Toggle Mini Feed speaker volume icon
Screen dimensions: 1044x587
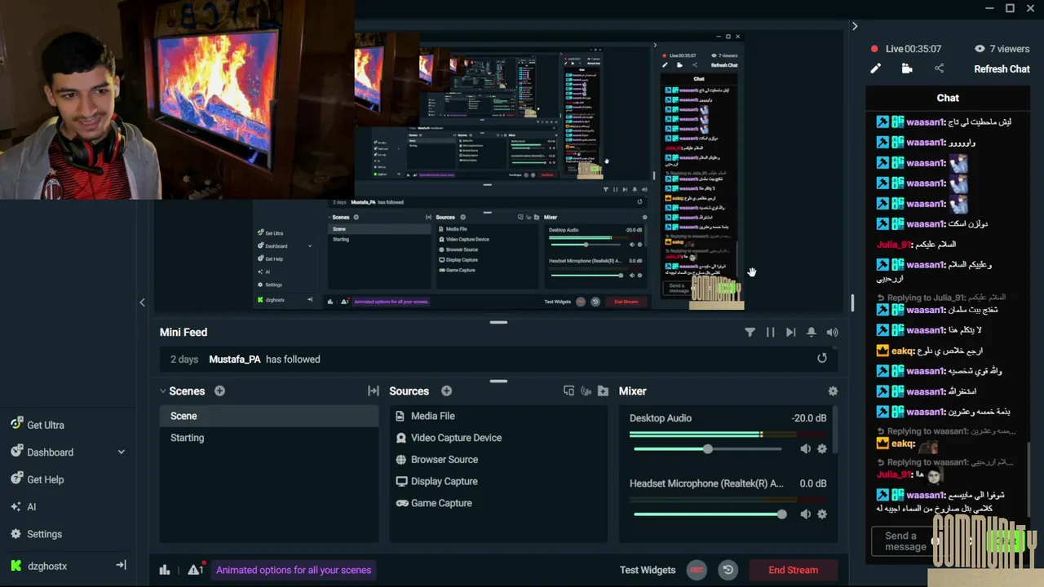832,332
